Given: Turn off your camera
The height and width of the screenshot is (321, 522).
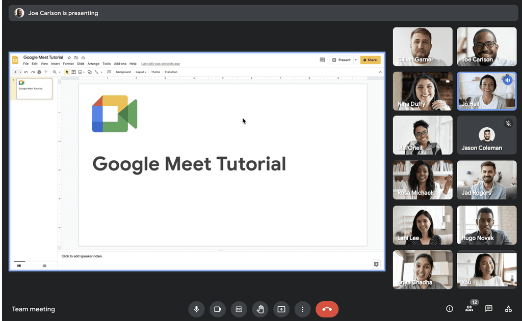Looking at the screenshot, I should pyautogui.click(x=218, y=309).
